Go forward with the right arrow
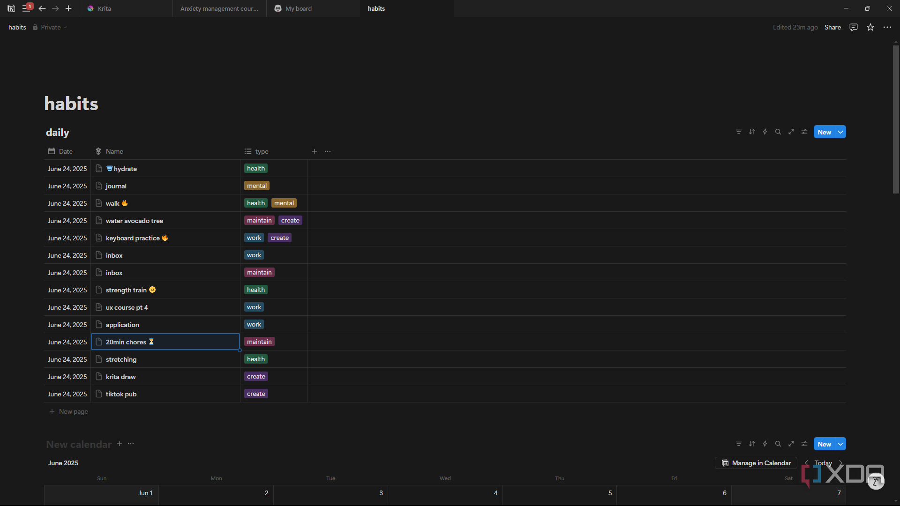 (55, 8)
